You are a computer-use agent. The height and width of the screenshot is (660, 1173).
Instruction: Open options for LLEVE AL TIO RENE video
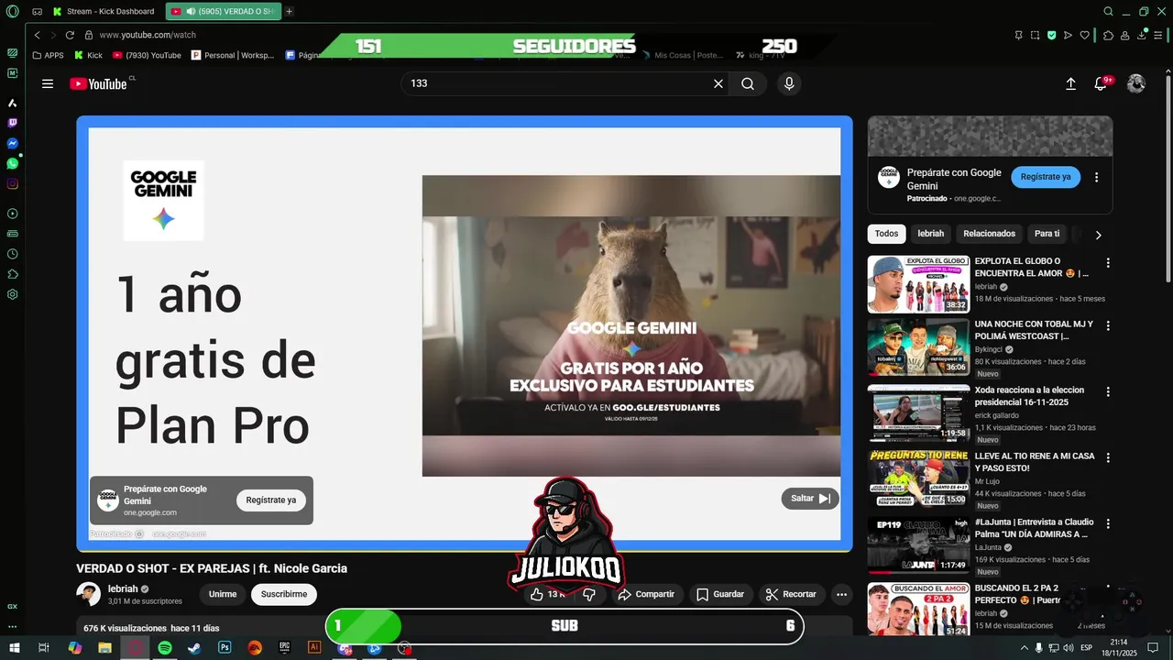pos(1108,457)
